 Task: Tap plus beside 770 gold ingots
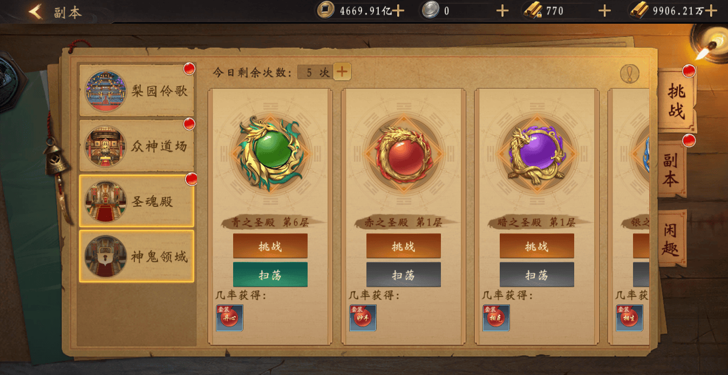[x=604, y=11]
